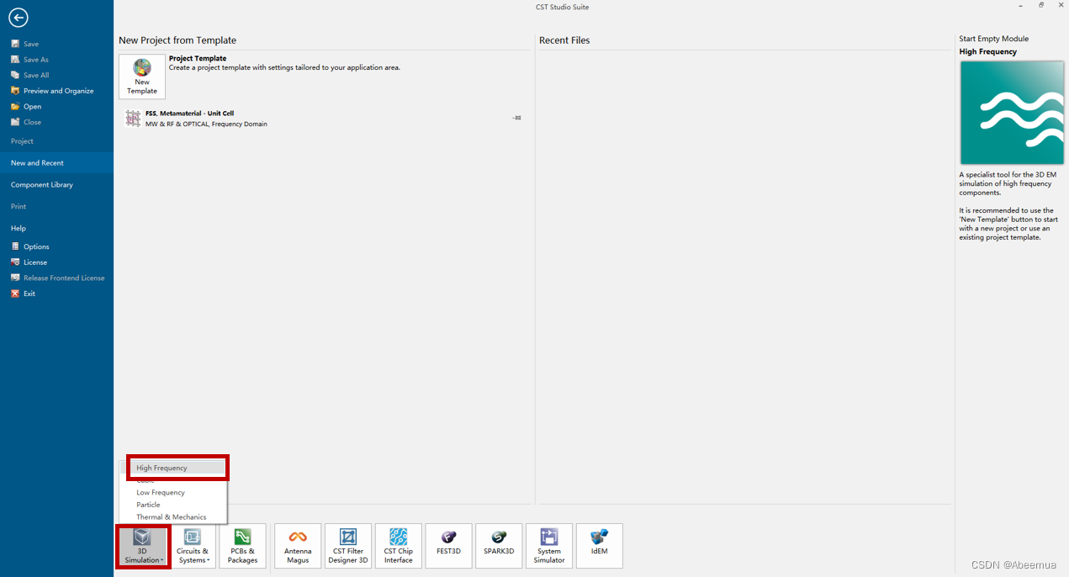Launch Antenna Magus

pos(298,546)
